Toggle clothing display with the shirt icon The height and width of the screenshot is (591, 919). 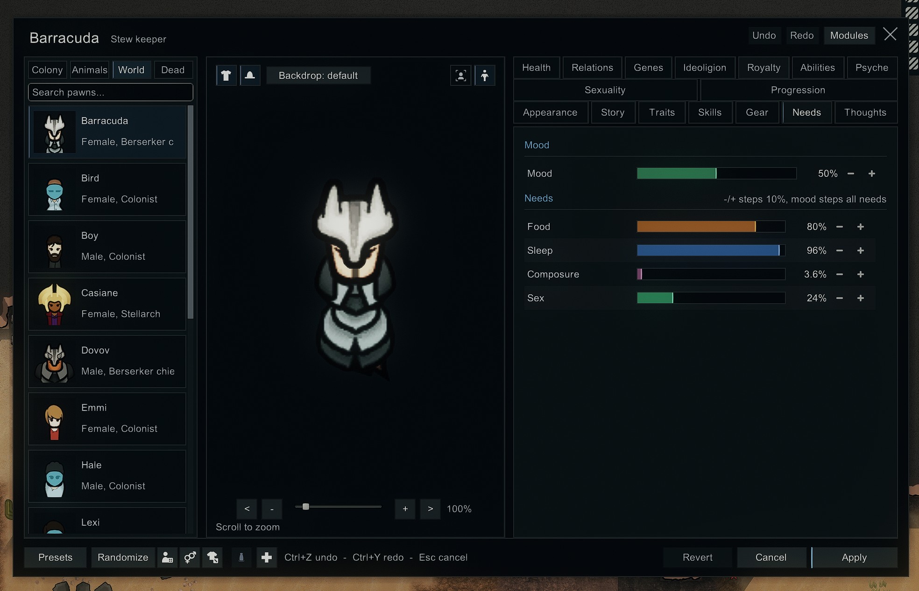pos(226,76)
